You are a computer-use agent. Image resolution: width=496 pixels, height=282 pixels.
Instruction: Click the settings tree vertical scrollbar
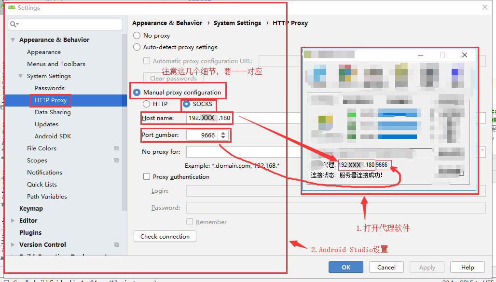click(x=124, y=121)
